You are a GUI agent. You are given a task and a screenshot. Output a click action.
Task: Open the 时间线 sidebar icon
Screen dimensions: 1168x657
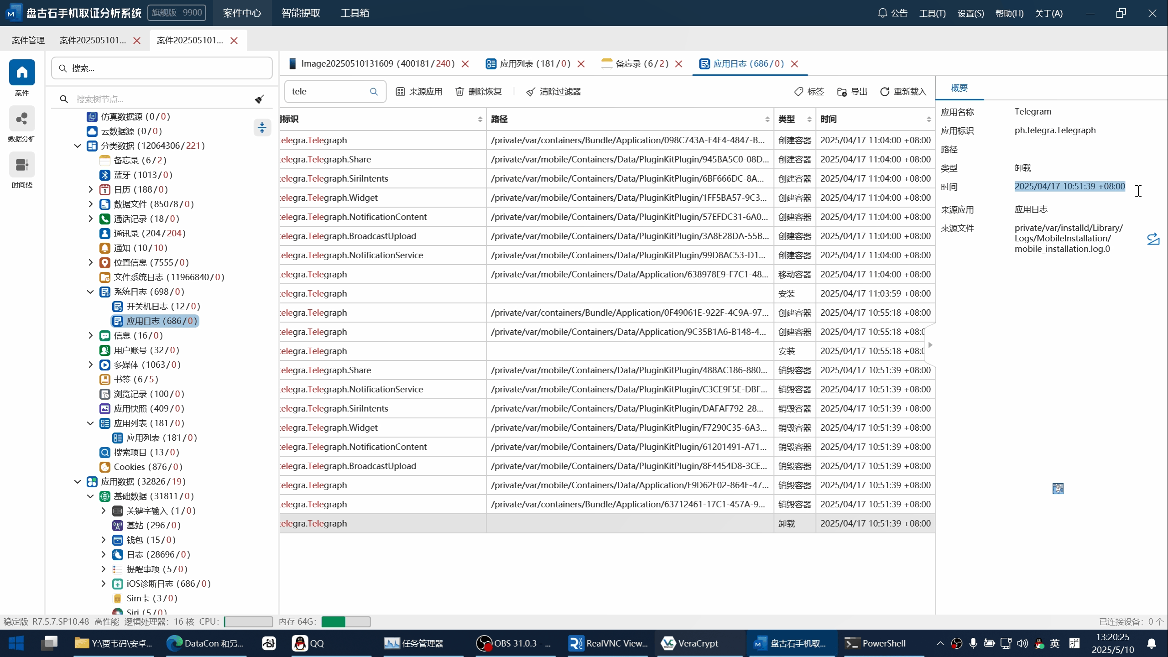pos(21,165)
